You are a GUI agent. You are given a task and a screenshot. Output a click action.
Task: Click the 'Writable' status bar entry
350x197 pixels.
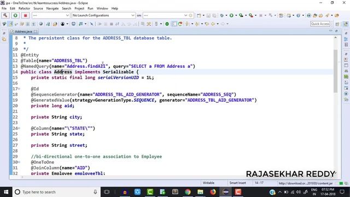(x=208, y=183)
